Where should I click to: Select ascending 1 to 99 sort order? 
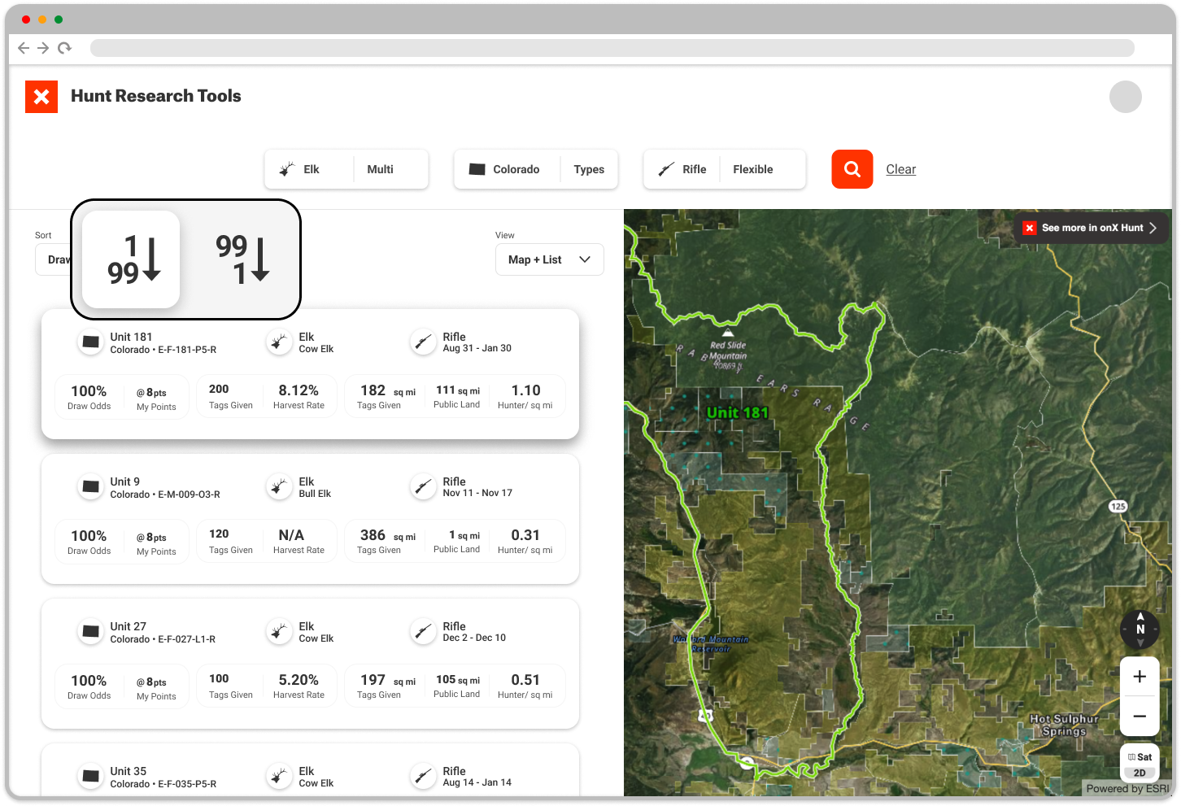[131, 259]
